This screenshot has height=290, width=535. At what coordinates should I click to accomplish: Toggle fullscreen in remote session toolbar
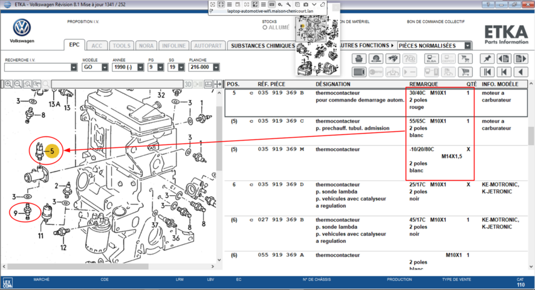(x=221, y=4)
